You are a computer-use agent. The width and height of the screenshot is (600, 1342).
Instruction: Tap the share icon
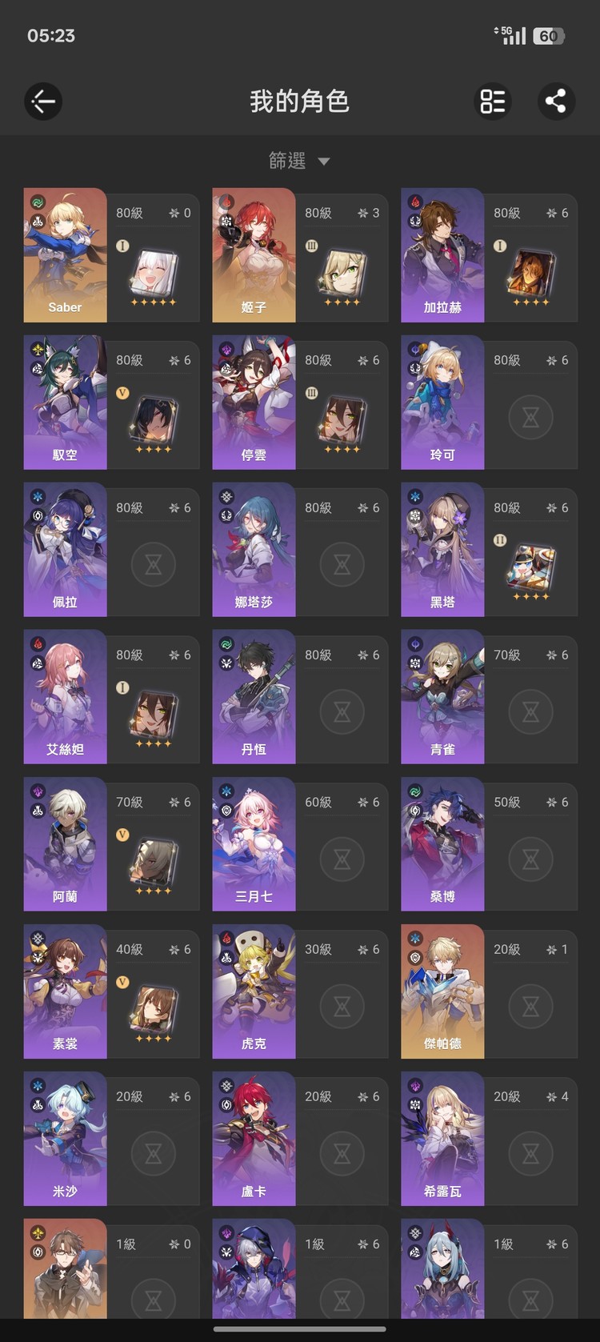556,101
